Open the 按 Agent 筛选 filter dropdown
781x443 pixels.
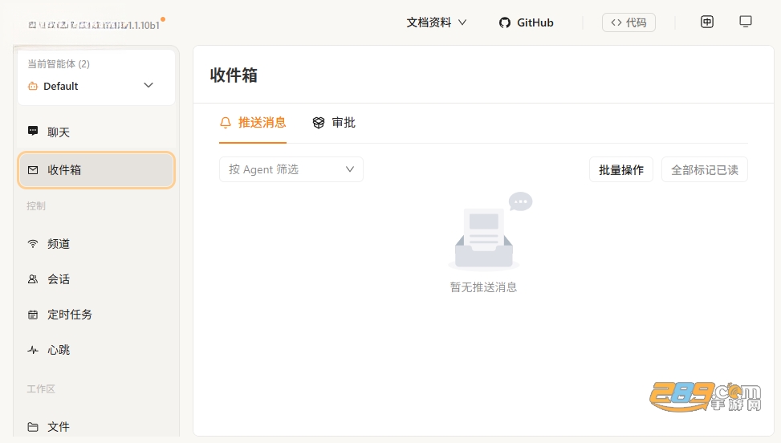tap(291, 169)
